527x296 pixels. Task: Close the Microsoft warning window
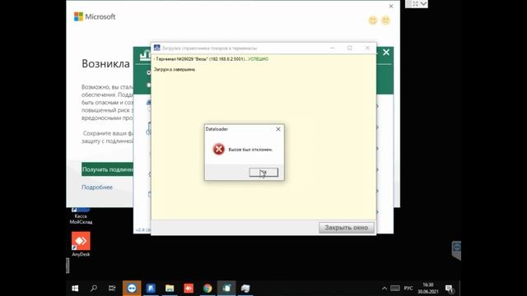click(x=391, y=6)
